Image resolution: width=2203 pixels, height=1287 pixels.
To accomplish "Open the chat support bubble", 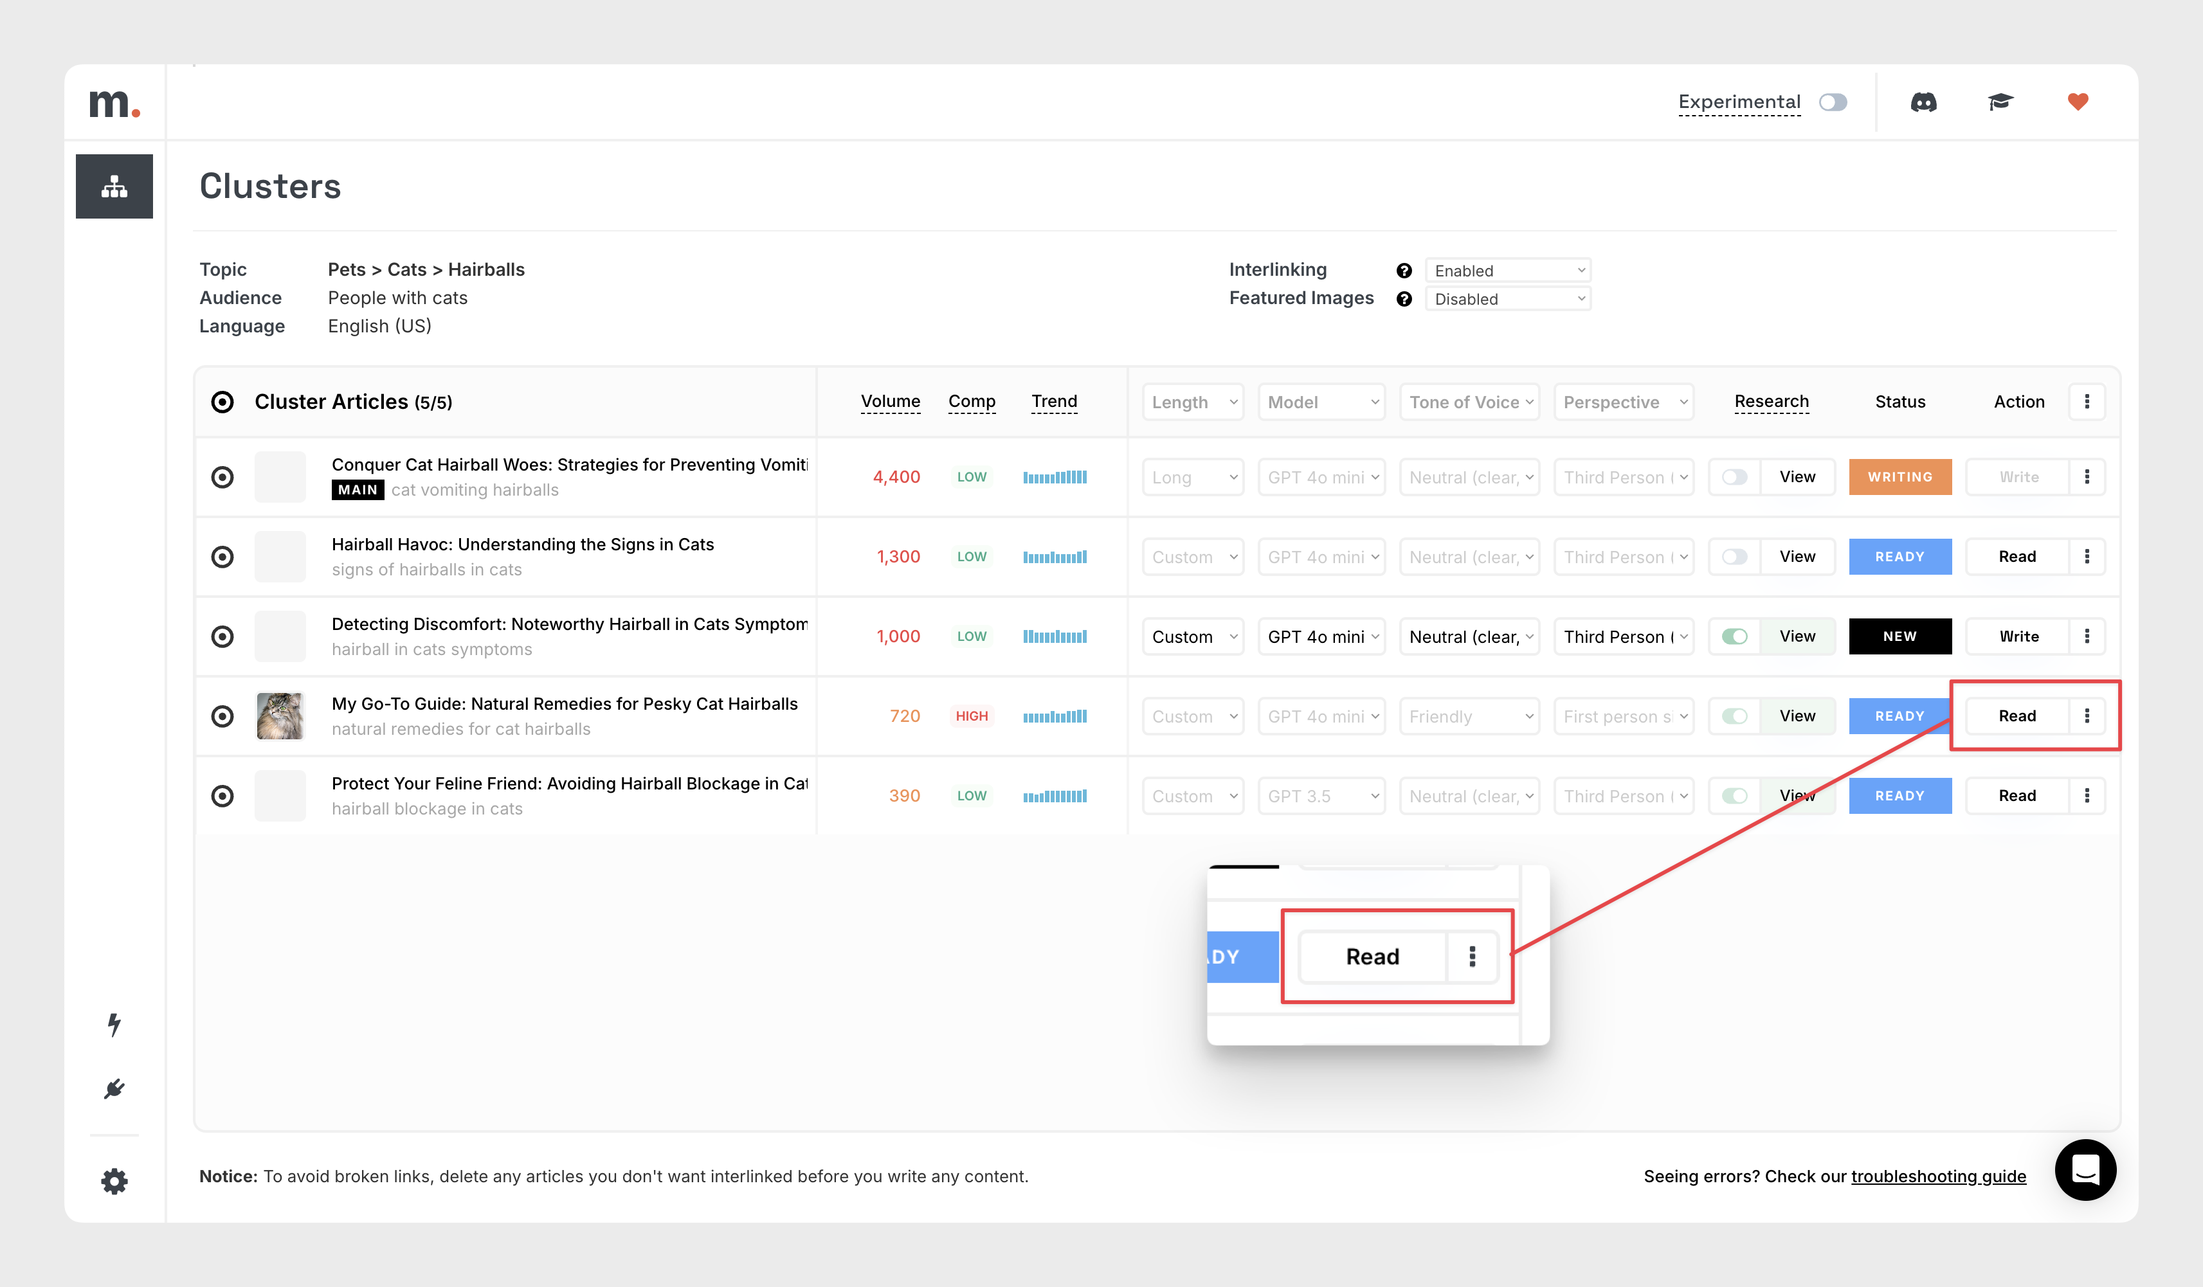I will [2085, 1169].
